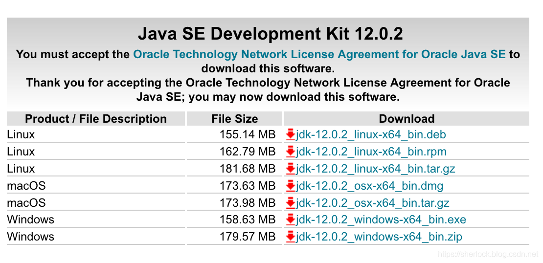Image resolution: width=543 pixels, height=263 pixels.
Task: Download jdk-12.0.2_linux-x64_bin.tar.gz
Action: tap(375, 169)
